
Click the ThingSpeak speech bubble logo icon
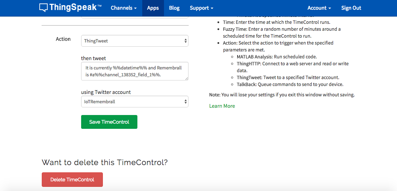tap(43, 8)
